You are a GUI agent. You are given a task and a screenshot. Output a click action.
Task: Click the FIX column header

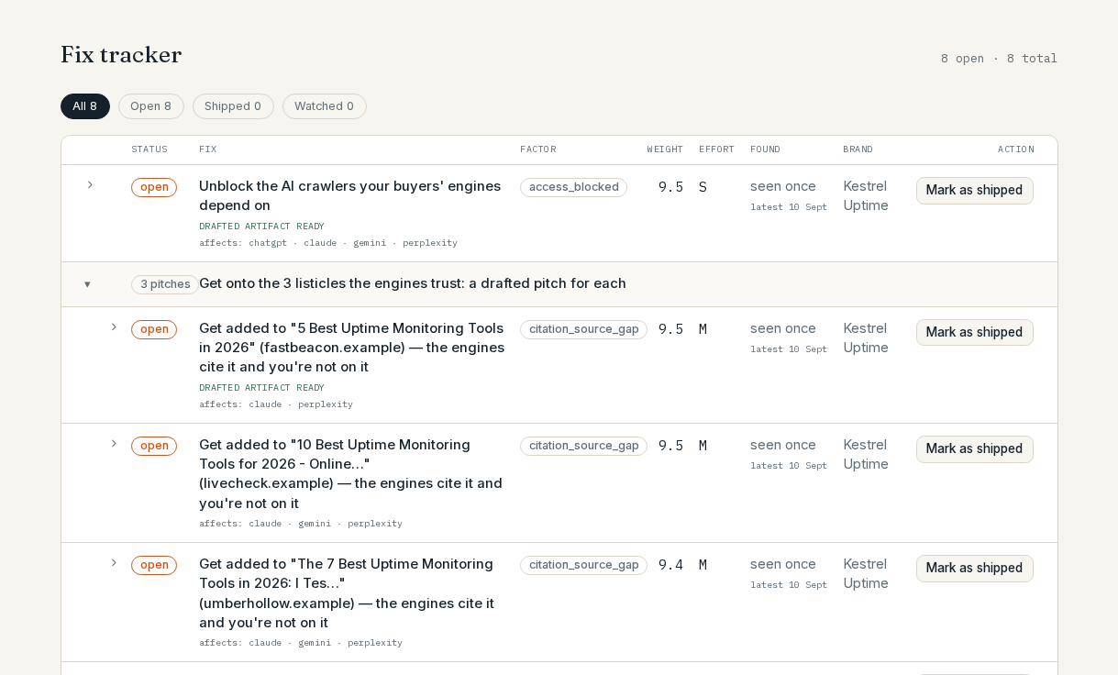click(x=208, y=149)
